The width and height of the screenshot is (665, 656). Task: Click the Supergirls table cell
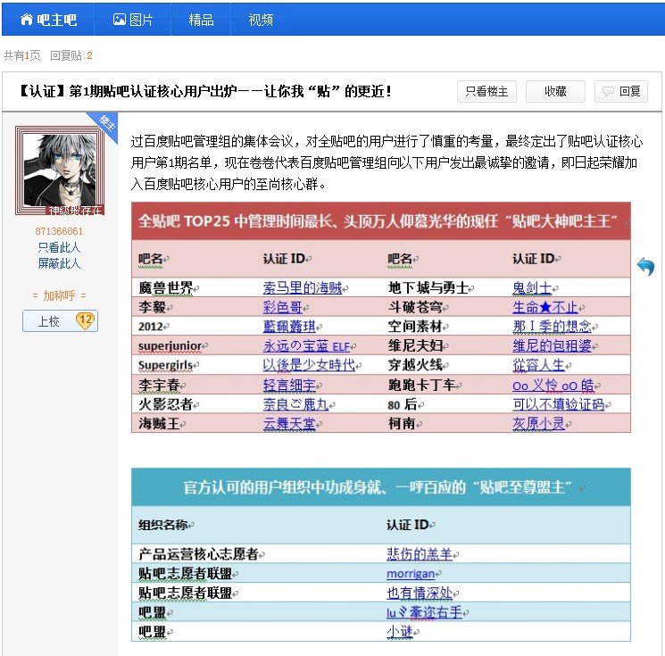(x=165, y=365)
